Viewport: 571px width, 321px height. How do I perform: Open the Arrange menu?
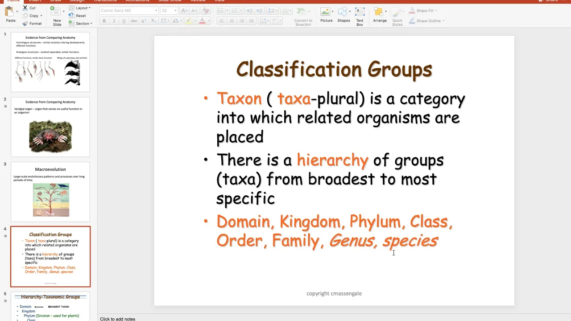pyautogui.click(x=380, y=15)
